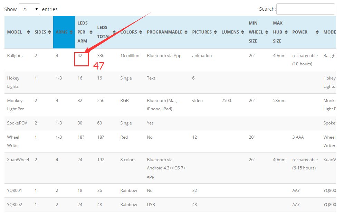Click the 'Red' colors cell
The height and width of the screenshot is (213, 344).
click(124, 137)
